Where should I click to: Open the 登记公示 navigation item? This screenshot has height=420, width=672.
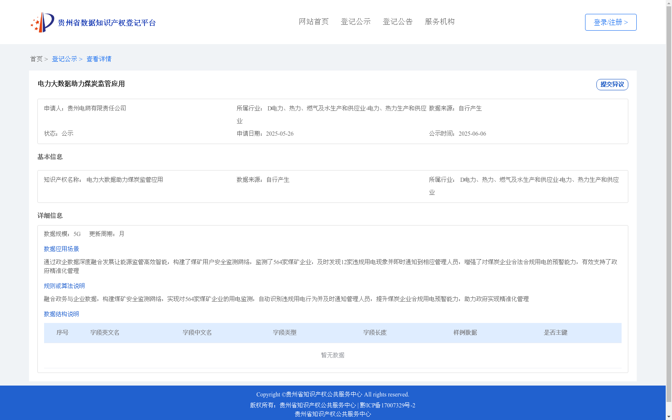pos(356,21)
